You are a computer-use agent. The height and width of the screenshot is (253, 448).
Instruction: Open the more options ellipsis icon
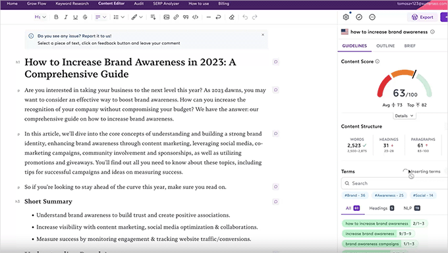coord(372,17)
